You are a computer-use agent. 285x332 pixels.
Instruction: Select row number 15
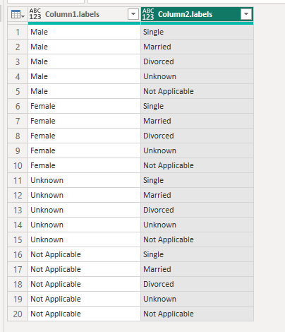(18, 239)
